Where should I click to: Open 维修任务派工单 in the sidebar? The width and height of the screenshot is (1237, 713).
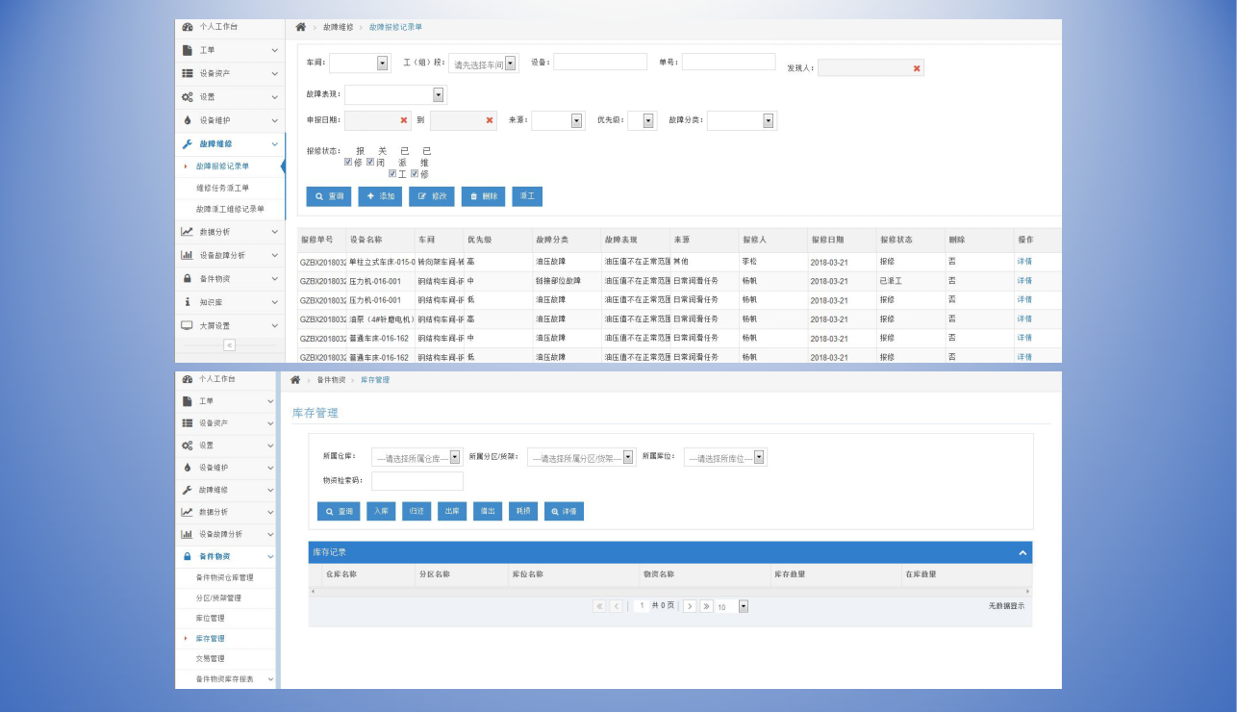point(222,188)
